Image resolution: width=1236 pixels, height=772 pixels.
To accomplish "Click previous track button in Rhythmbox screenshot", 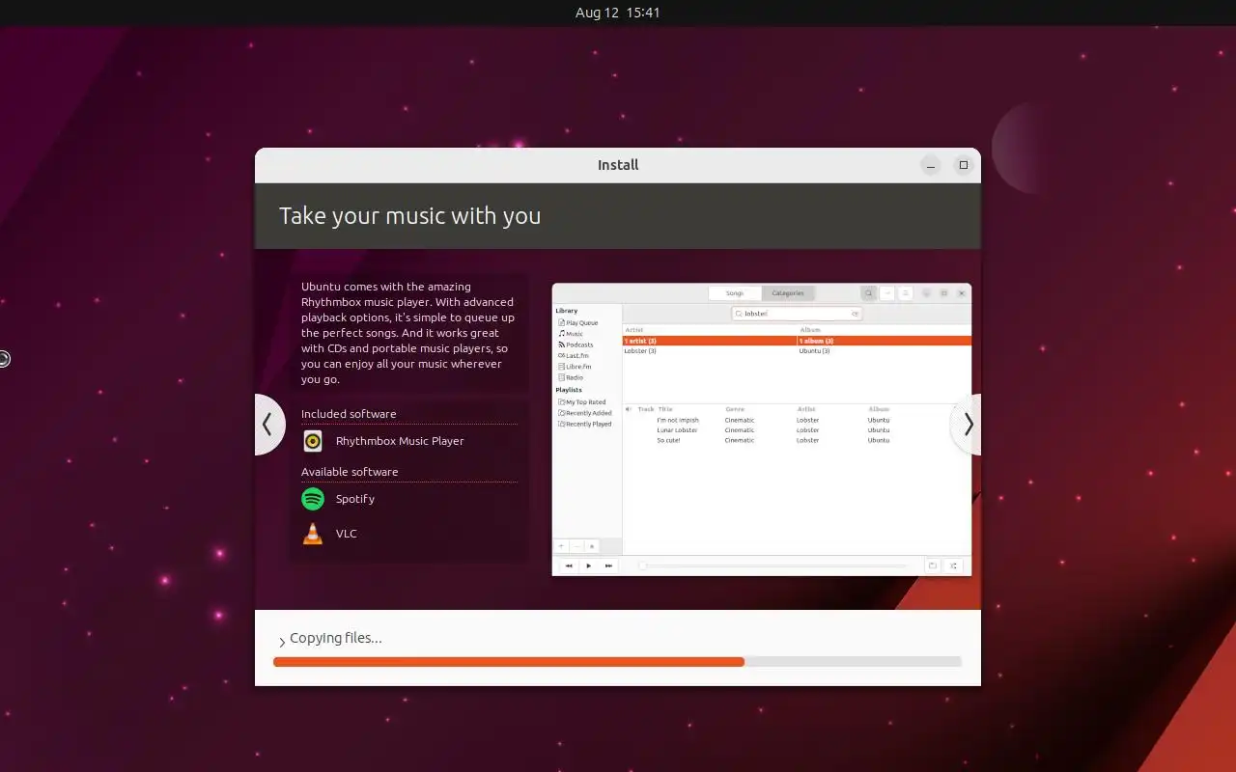I will tap(569, 565).
